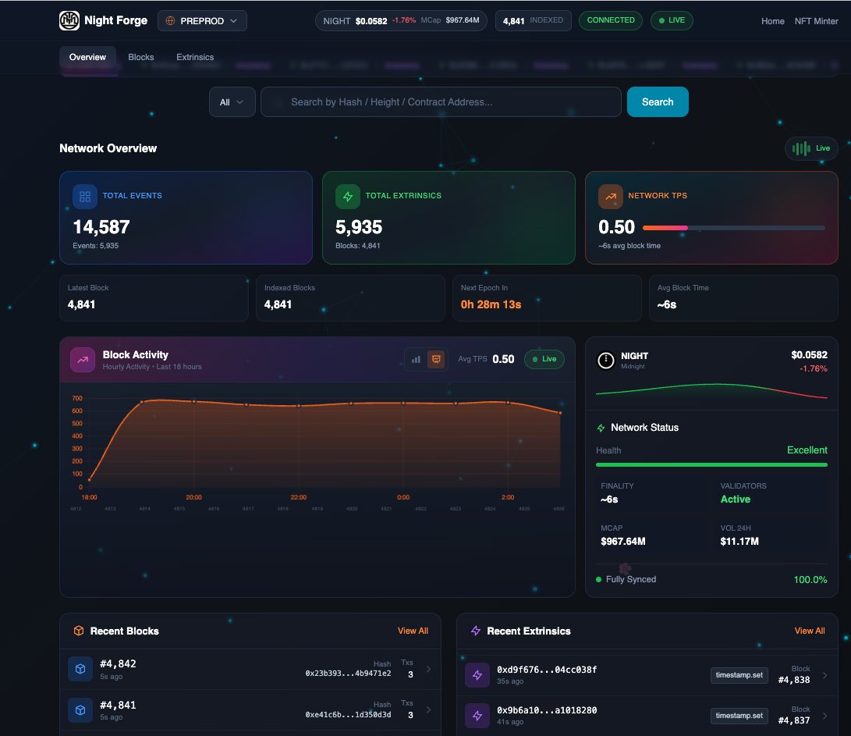
Task: Click lightning icon for extrinsic 0xd9f676...04cc038f
Action: tap(477, 675)
